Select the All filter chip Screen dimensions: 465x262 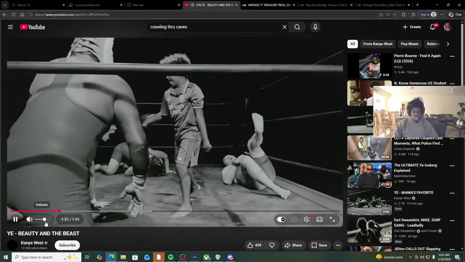click(x=352, y=44)
